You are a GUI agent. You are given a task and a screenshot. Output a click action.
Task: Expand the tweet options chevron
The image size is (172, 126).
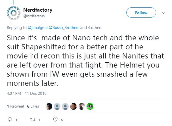tap(163, 13)
